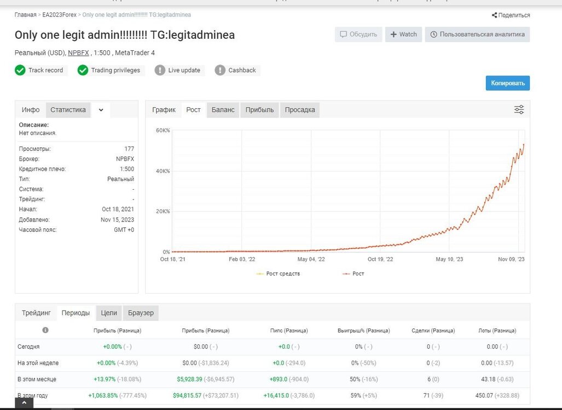Follow the NPBFX broker link
This screenshot has width=562, height=410.
(x=78, y=53)
